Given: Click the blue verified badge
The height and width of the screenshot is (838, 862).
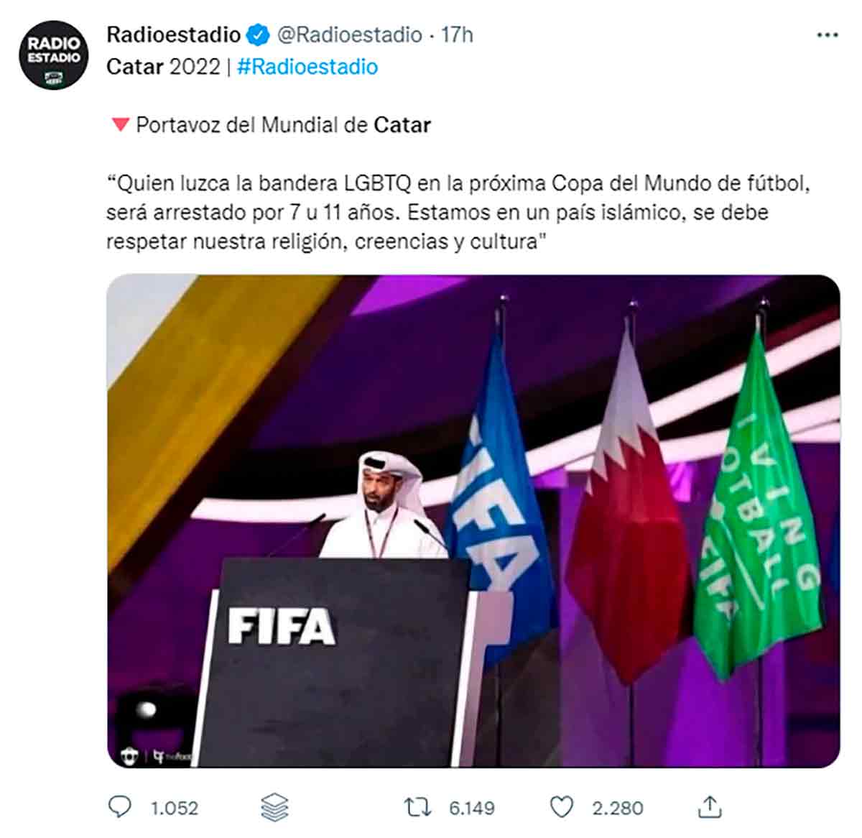Looking at the screenshot, I should [258, 34].
